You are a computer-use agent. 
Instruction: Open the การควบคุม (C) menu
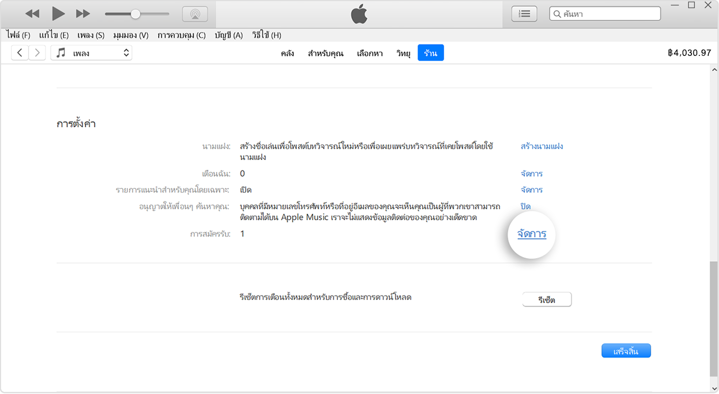[181, 35]
